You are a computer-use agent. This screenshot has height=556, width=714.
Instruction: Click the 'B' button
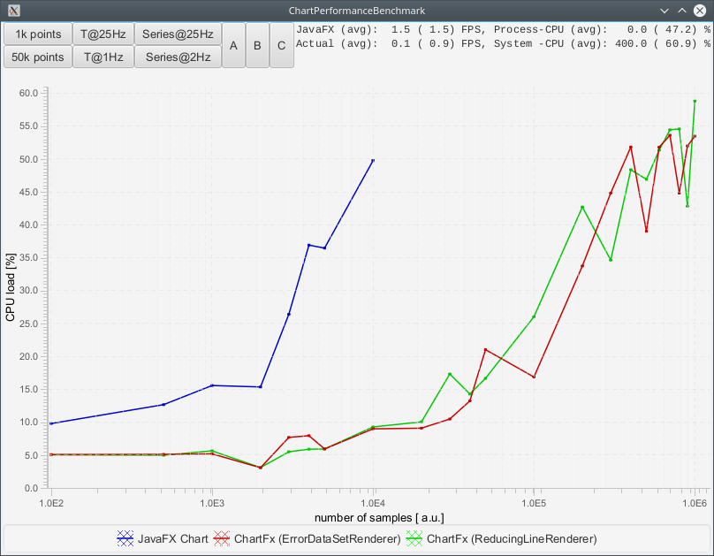tap(257, 46)
